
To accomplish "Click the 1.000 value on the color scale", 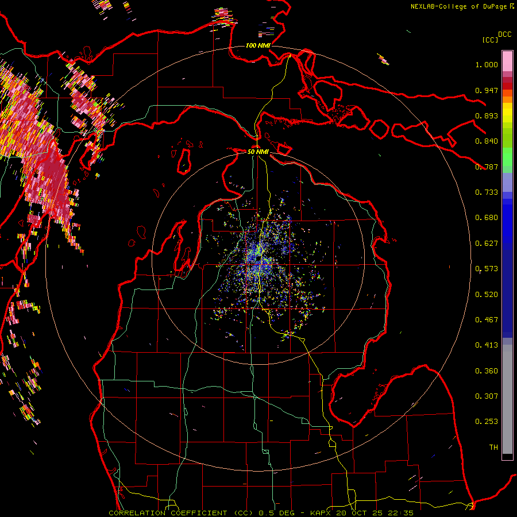I will click(487, 64).
